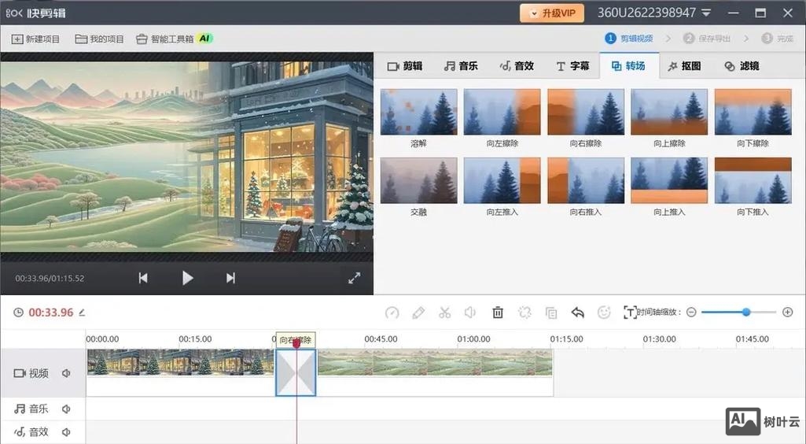Jump to previous clip in preview
The width and height of the screenshot is (806, 444).
(x=143, y=279)
